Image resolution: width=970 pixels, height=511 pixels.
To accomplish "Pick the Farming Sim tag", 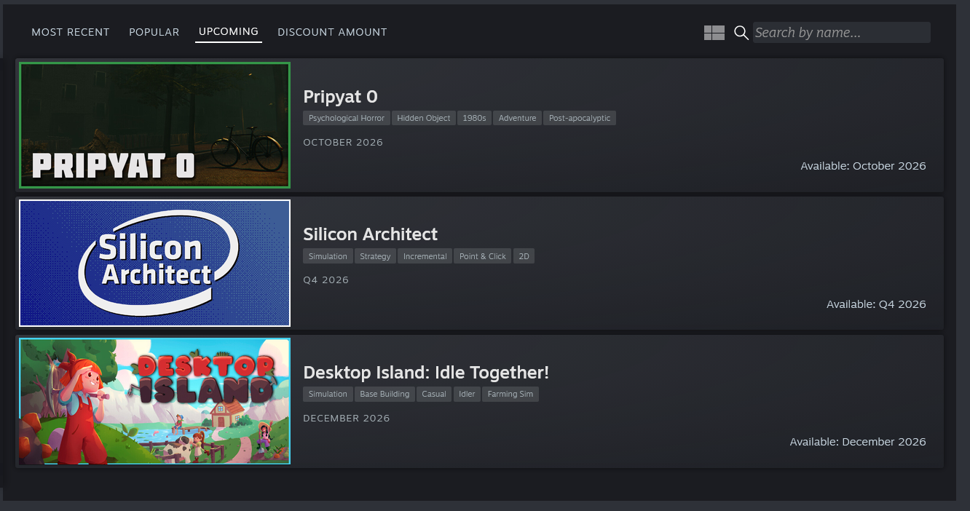I will [510, 394].
